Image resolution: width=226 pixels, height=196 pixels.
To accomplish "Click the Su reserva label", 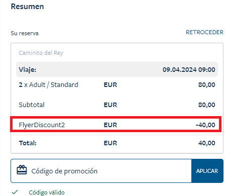I will click(x=25, y=33).
